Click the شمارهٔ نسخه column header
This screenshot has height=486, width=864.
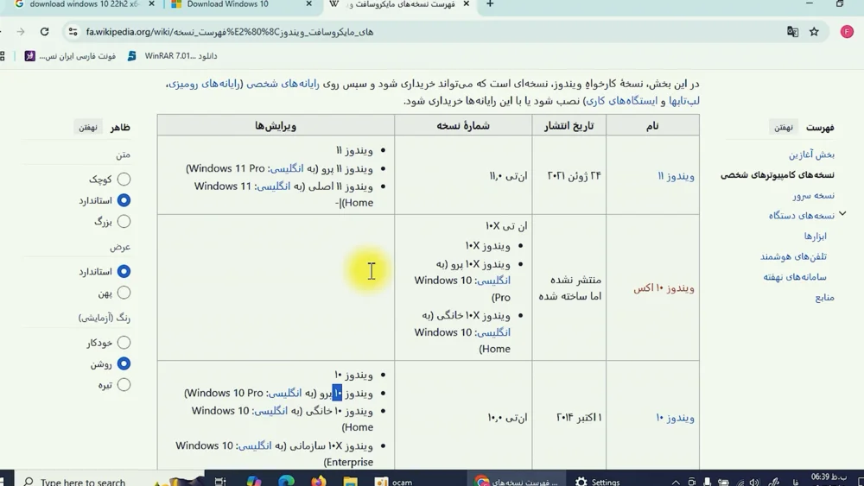tap(463, 125)
